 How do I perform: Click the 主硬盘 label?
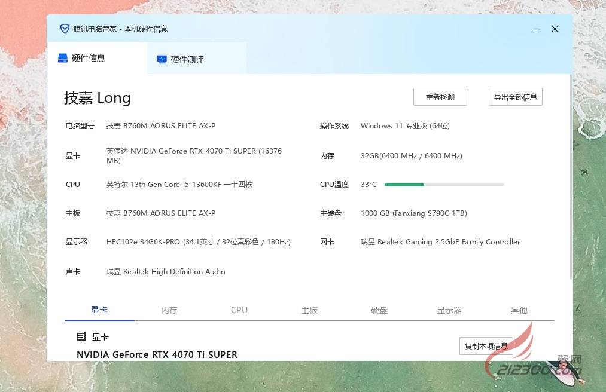click(331, 213)
